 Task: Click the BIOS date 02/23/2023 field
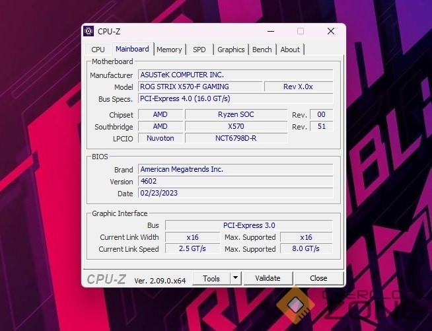point(236,193)
